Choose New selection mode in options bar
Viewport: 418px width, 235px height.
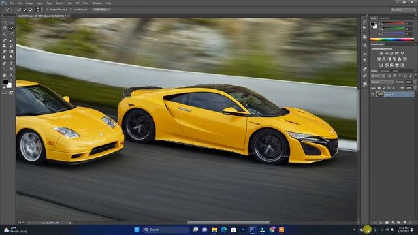pyautogui.click(x=19, y=10)
